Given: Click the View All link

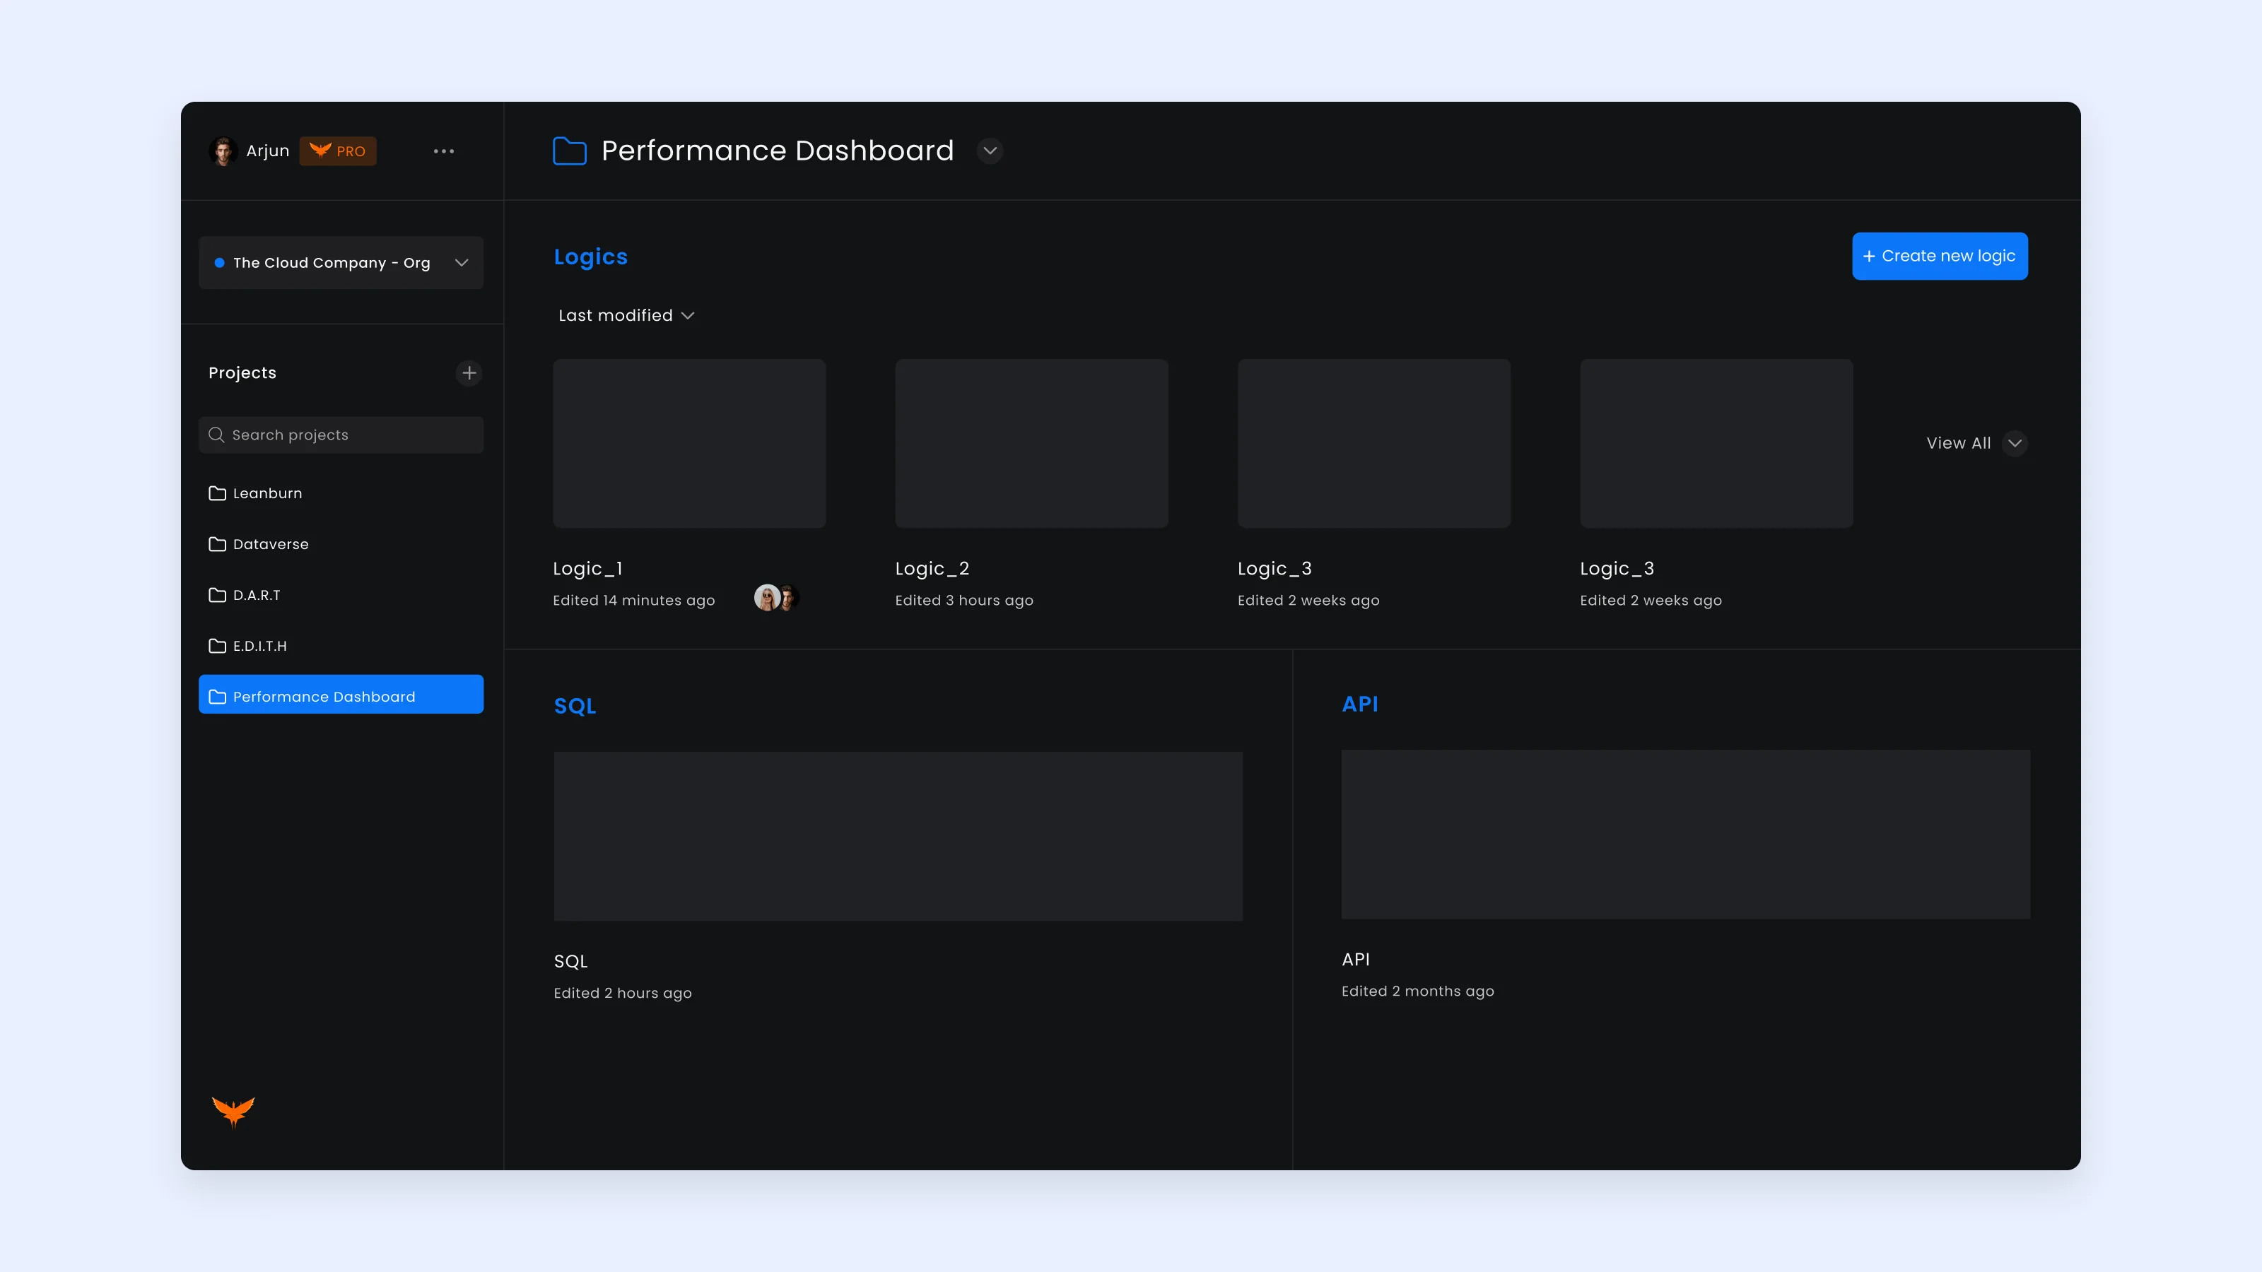Looking at the screenshot, I should click(x=1958, y=443).
